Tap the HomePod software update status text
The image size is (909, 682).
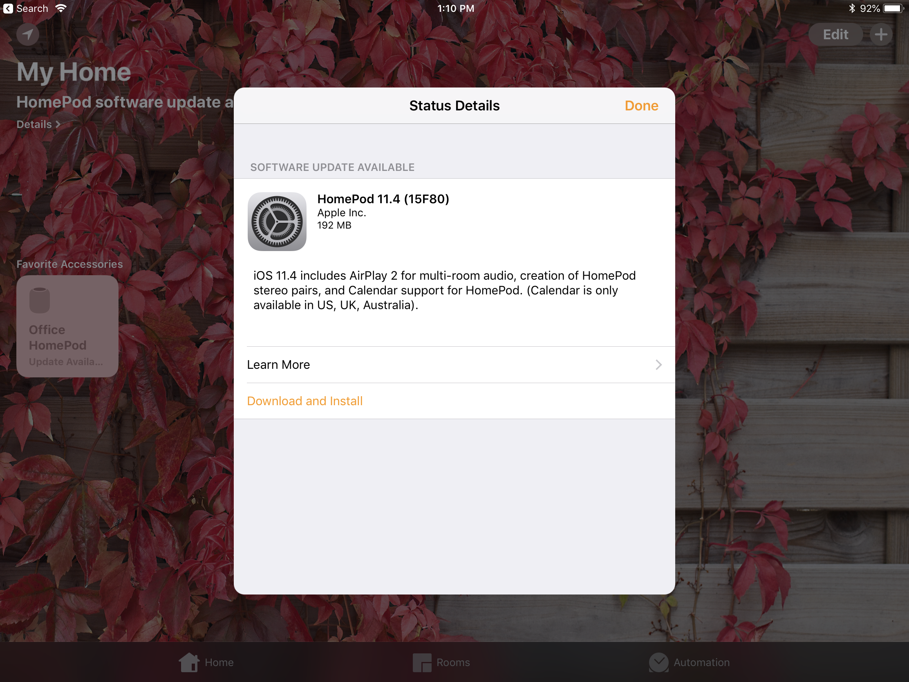pyautogui.click(x=125, y=102)
